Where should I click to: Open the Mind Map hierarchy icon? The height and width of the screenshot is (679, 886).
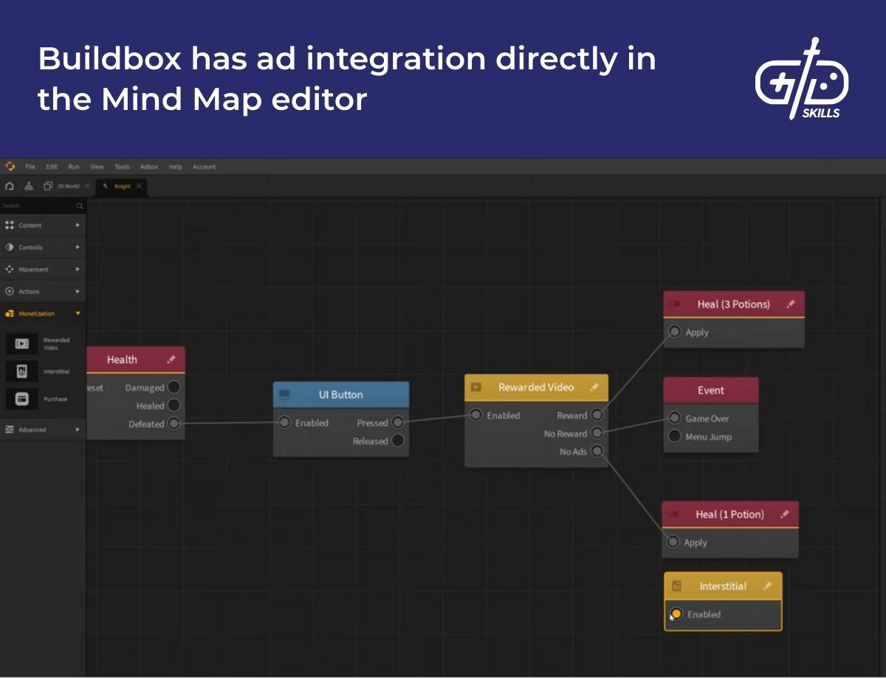point(27,185)
